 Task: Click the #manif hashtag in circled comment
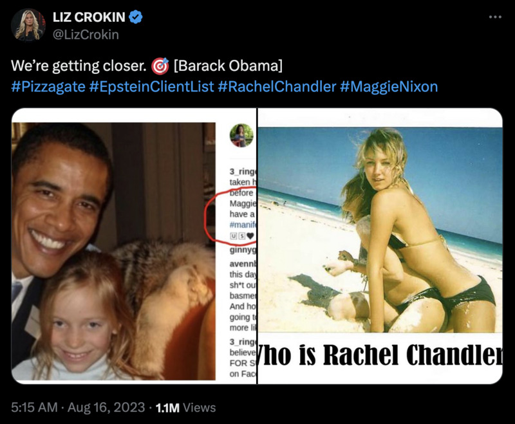tap(243, 225)
